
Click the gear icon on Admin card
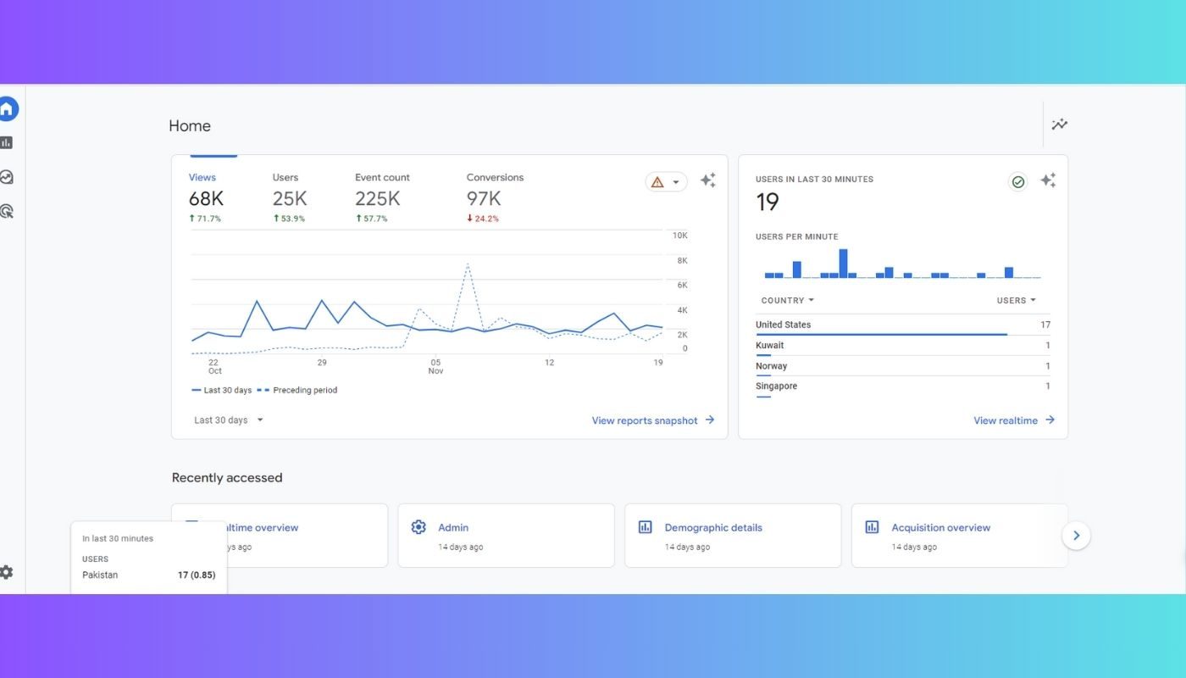418,527
